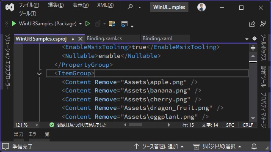The width and height of the screenshot is (271, 152).
Task: Open the 出力 panel tab
Action: click(x=19, y=134)
